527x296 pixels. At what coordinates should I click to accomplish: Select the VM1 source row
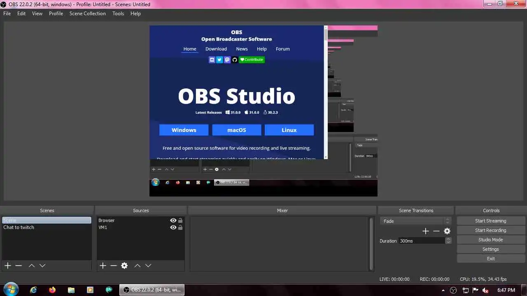coord(140,227)
